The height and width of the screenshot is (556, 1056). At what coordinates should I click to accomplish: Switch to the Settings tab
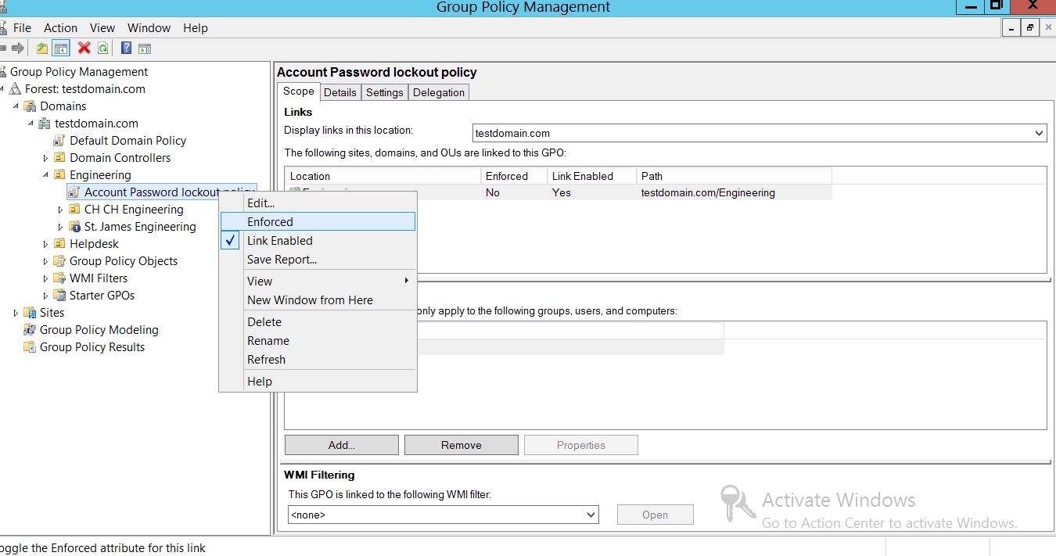click(x=384, y=92)
